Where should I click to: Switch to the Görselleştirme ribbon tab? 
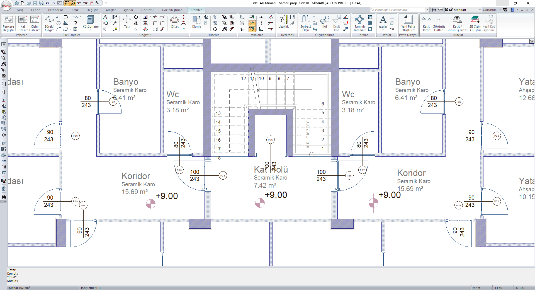[x=172, y=10]
